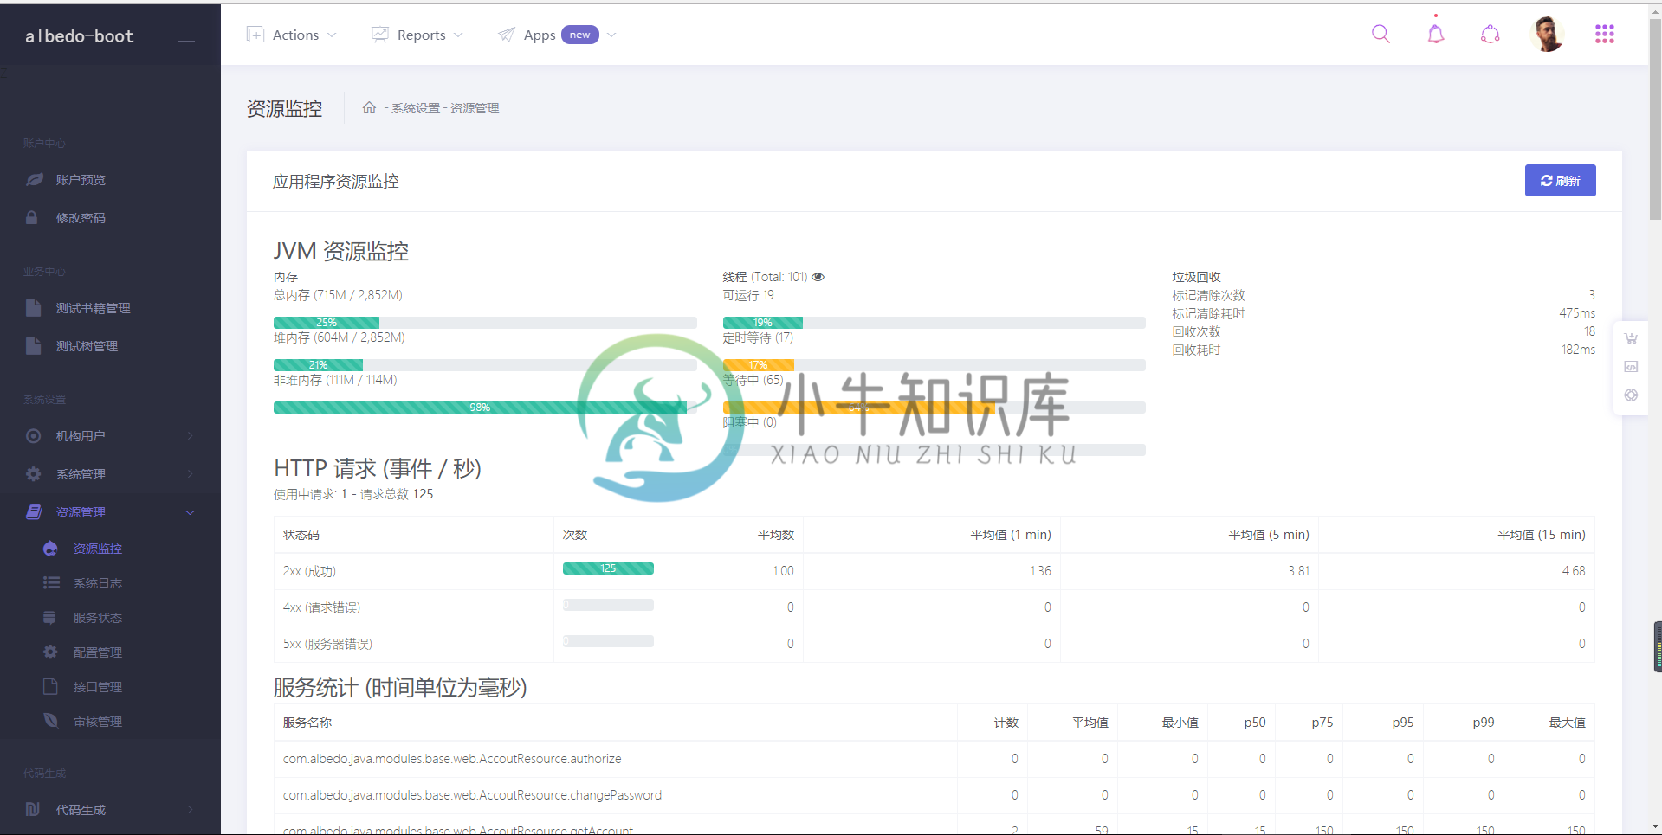Click the circle icon beside 机构用户
1662x835 pixels.
[33, 436]
